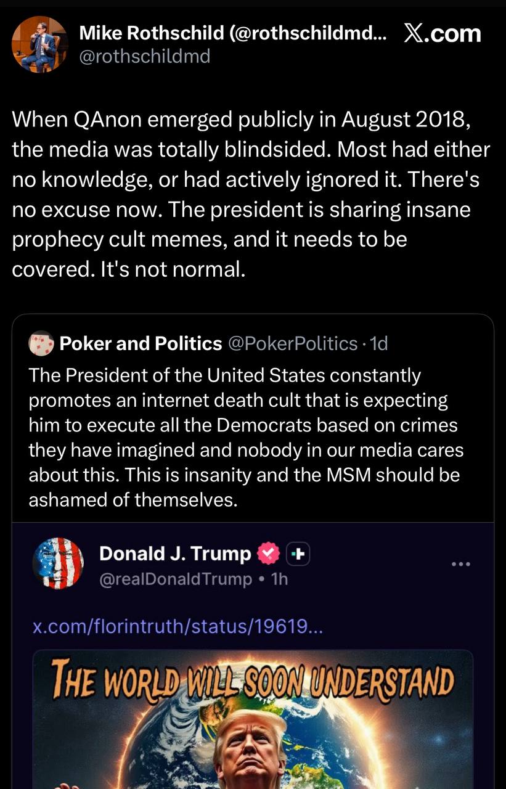The height and width of the screenshot is (789, 506).
Task: Click the 1h timestamp on Trump's post
Action: [x=279, y=579]
